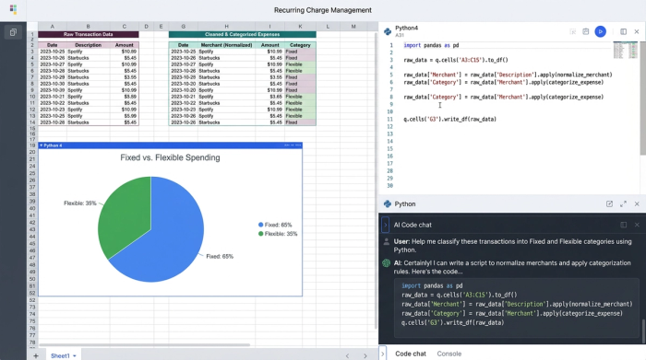
Task: Collapse the Python 4 chart header triangle
Action: coord(41,145)
